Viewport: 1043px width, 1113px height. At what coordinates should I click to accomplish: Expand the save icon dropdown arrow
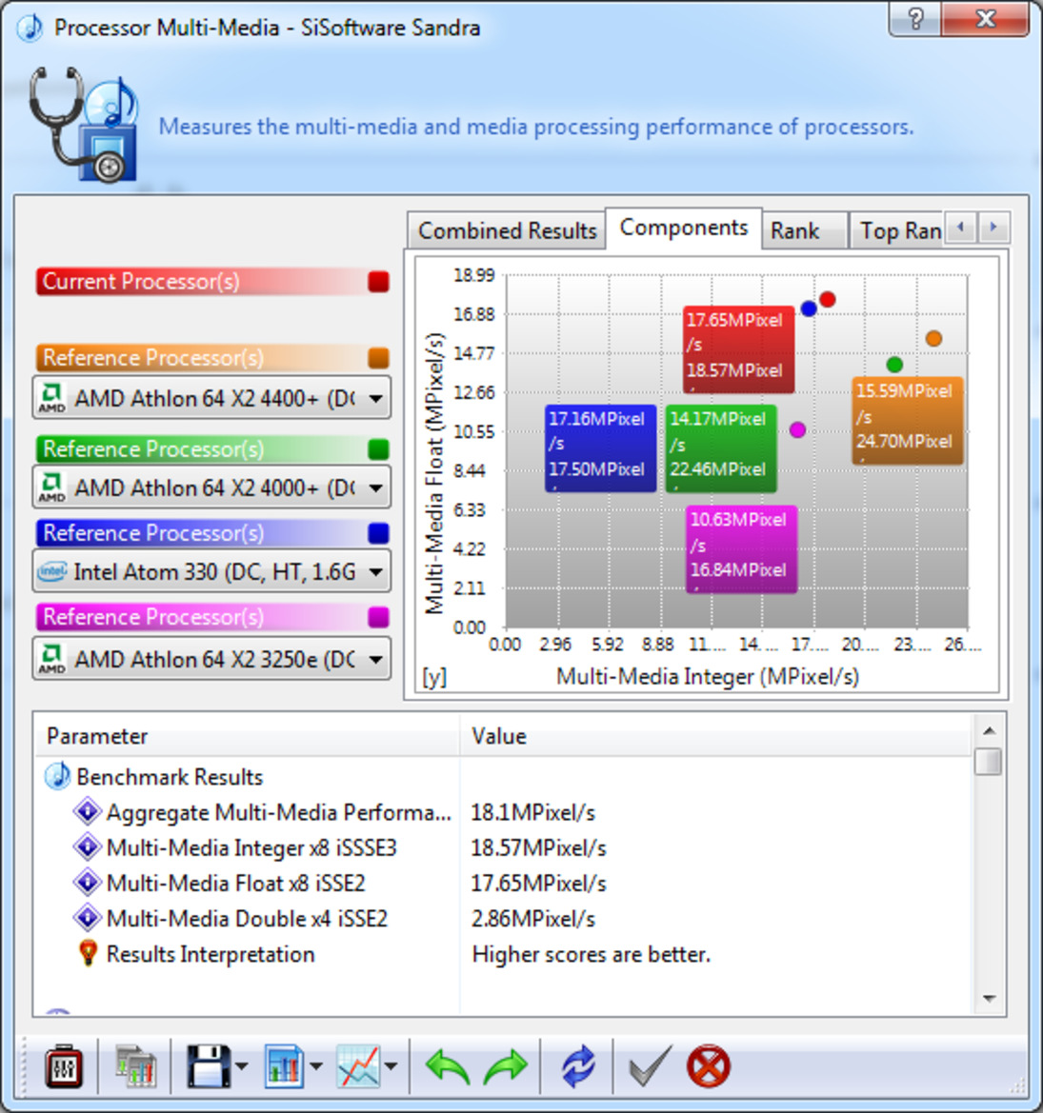click(x=241, y=1066)
